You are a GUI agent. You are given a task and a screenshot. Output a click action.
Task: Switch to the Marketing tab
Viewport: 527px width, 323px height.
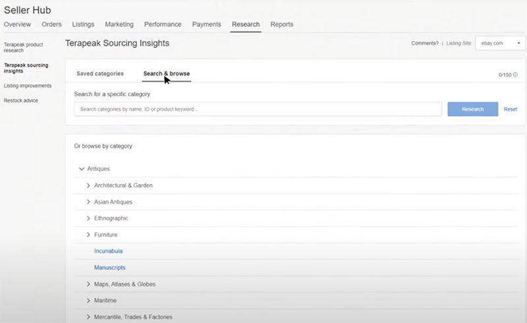coord(119,24)
